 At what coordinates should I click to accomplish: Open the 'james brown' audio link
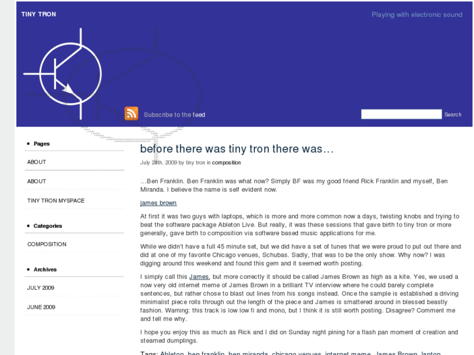(x=158, y=203)
